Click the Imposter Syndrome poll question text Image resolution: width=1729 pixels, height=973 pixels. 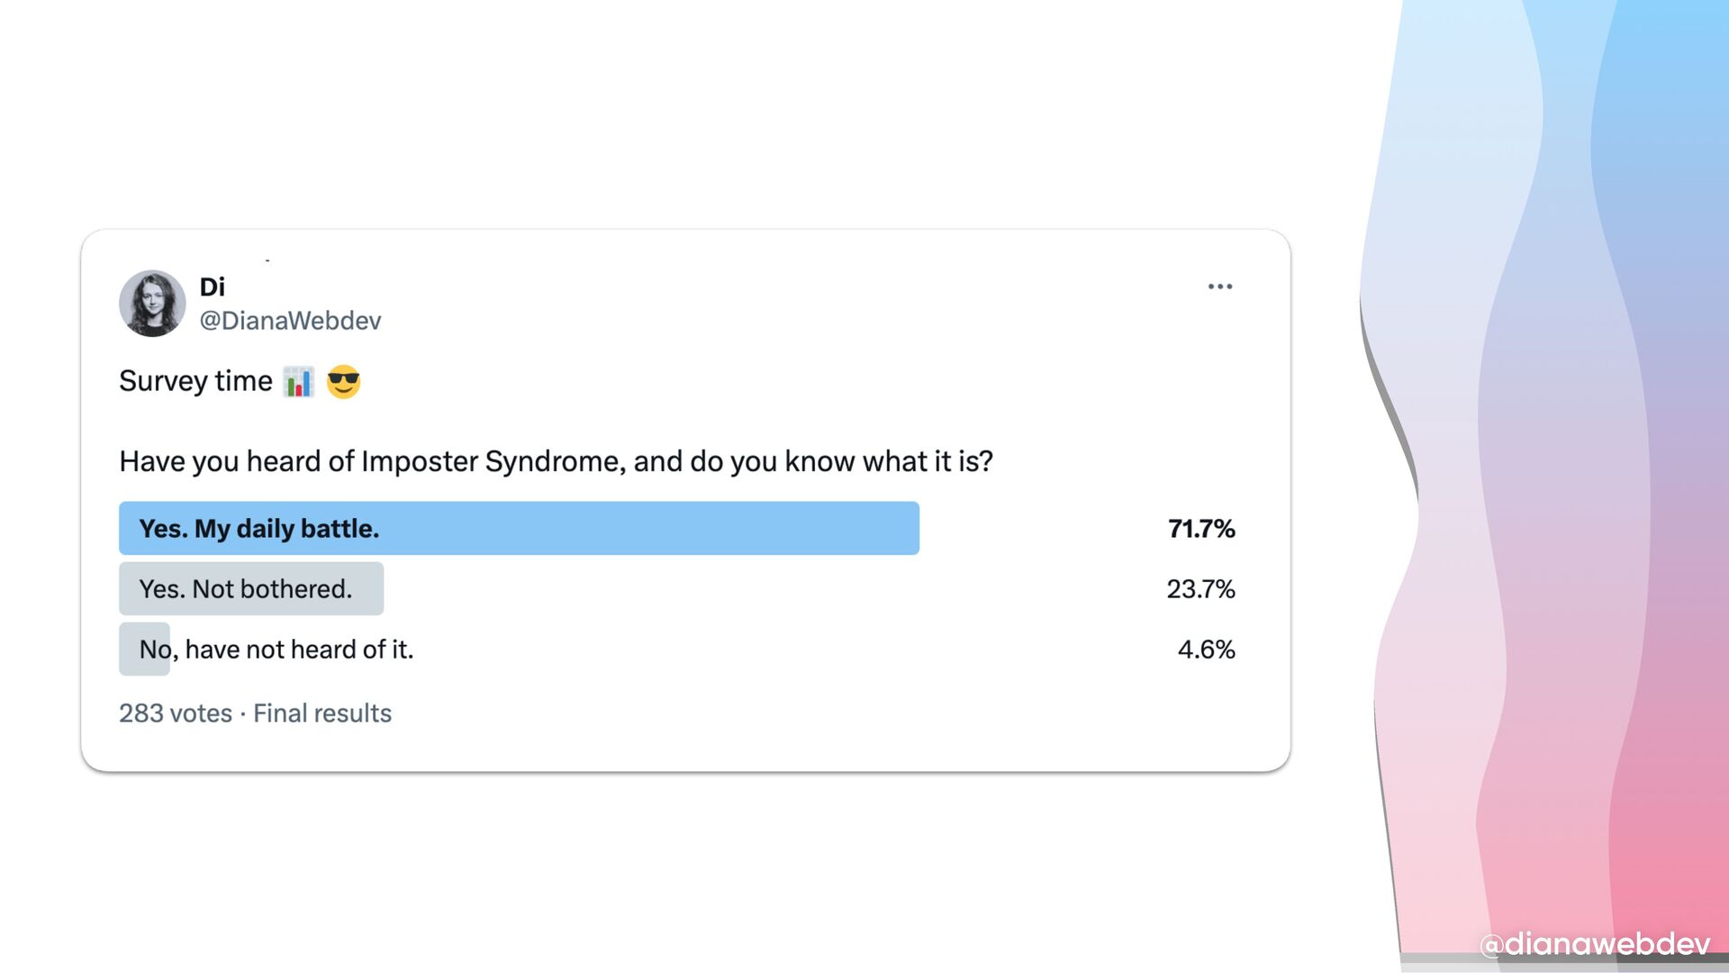[x=556, y=461]
